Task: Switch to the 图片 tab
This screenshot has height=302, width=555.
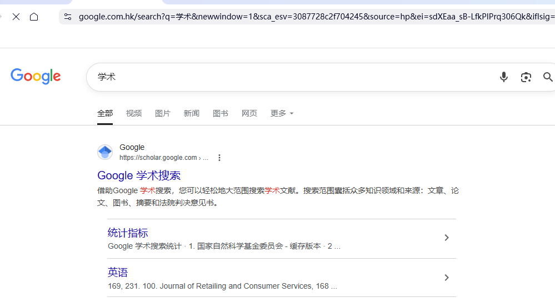Action: [163, 113]
